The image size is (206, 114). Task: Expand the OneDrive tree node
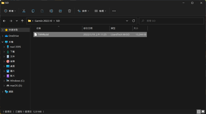coord(3,36)
